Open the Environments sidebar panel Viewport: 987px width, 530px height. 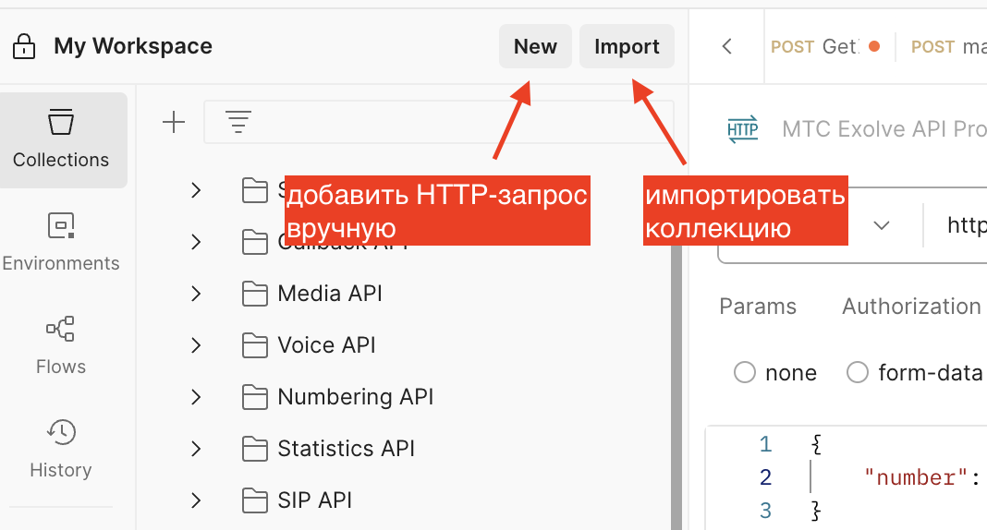pyautogui.click(x=61, y=243)
